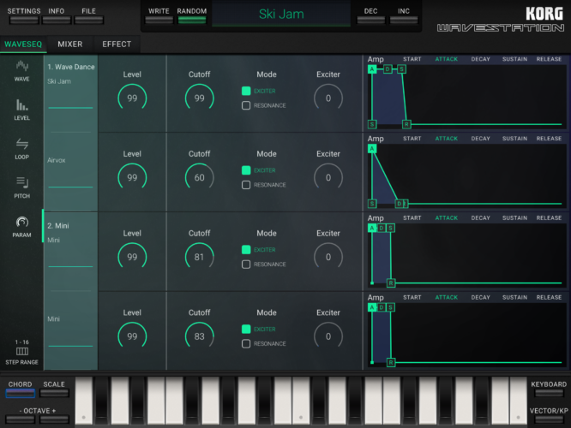The image size is (571, 428).
Task: Click the A node in fourth Amp envelope
Action: click(372, 307)
